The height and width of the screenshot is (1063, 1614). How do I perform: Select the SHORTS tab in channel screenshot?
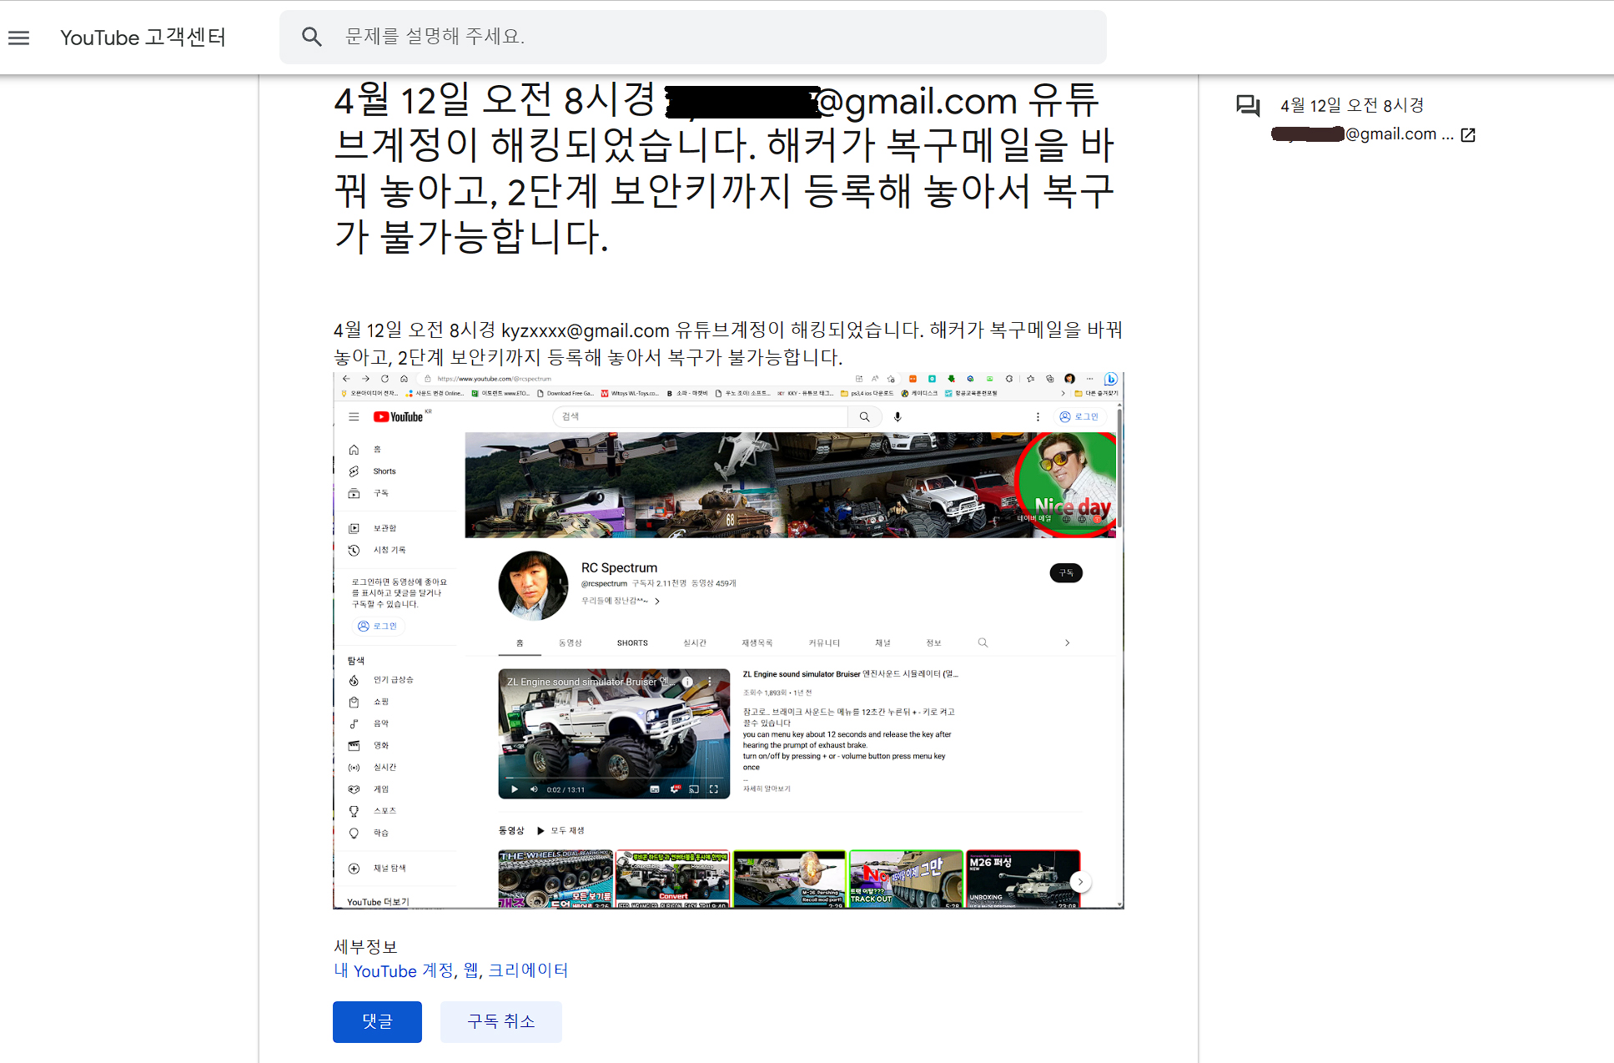click(632, 642)
